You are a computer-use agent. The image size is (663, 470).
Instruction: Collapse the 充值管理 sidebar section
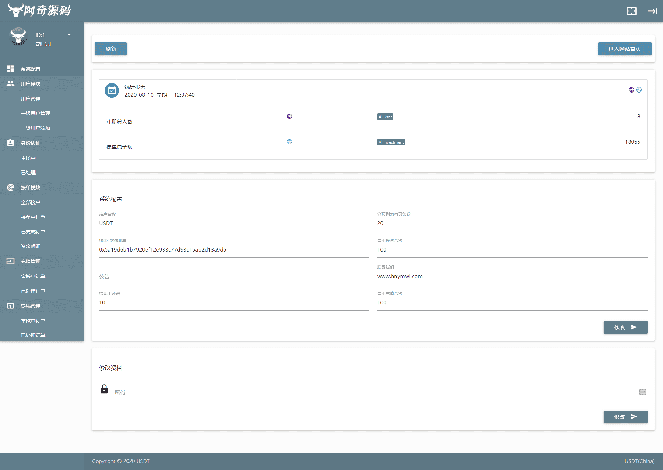(x=31, y=261)
